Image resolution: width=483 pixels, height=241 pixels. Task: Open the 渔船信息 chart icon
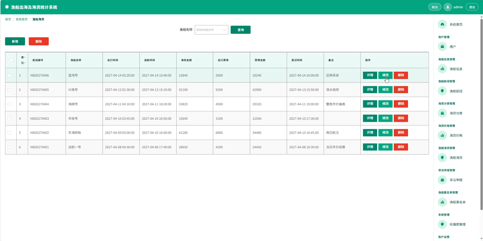[442, 69]
